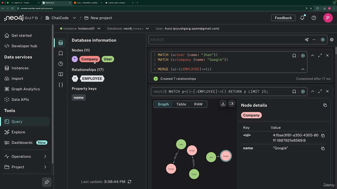The width and height of the screenshot is (337, 189).
Task: Rerun the MERGE EMPLOYEE query
Action: pyautogui.click(x=303, y=56)
